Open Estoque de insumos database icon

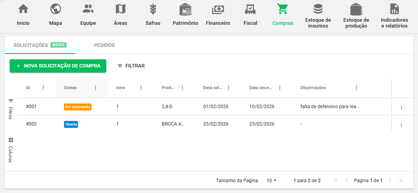coord(318,9)
